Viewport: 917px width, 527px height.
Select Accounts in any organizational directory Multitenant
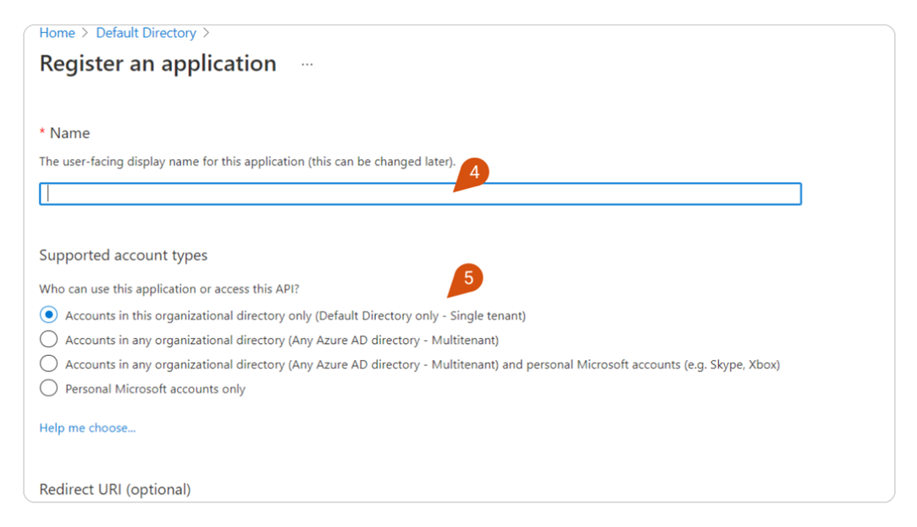48,339
